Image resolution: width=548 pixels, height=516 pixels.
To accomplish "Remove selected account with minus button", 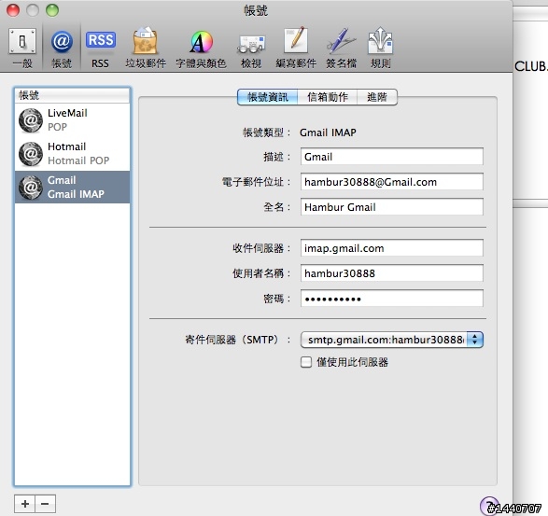I will click(x=45, y=504).
